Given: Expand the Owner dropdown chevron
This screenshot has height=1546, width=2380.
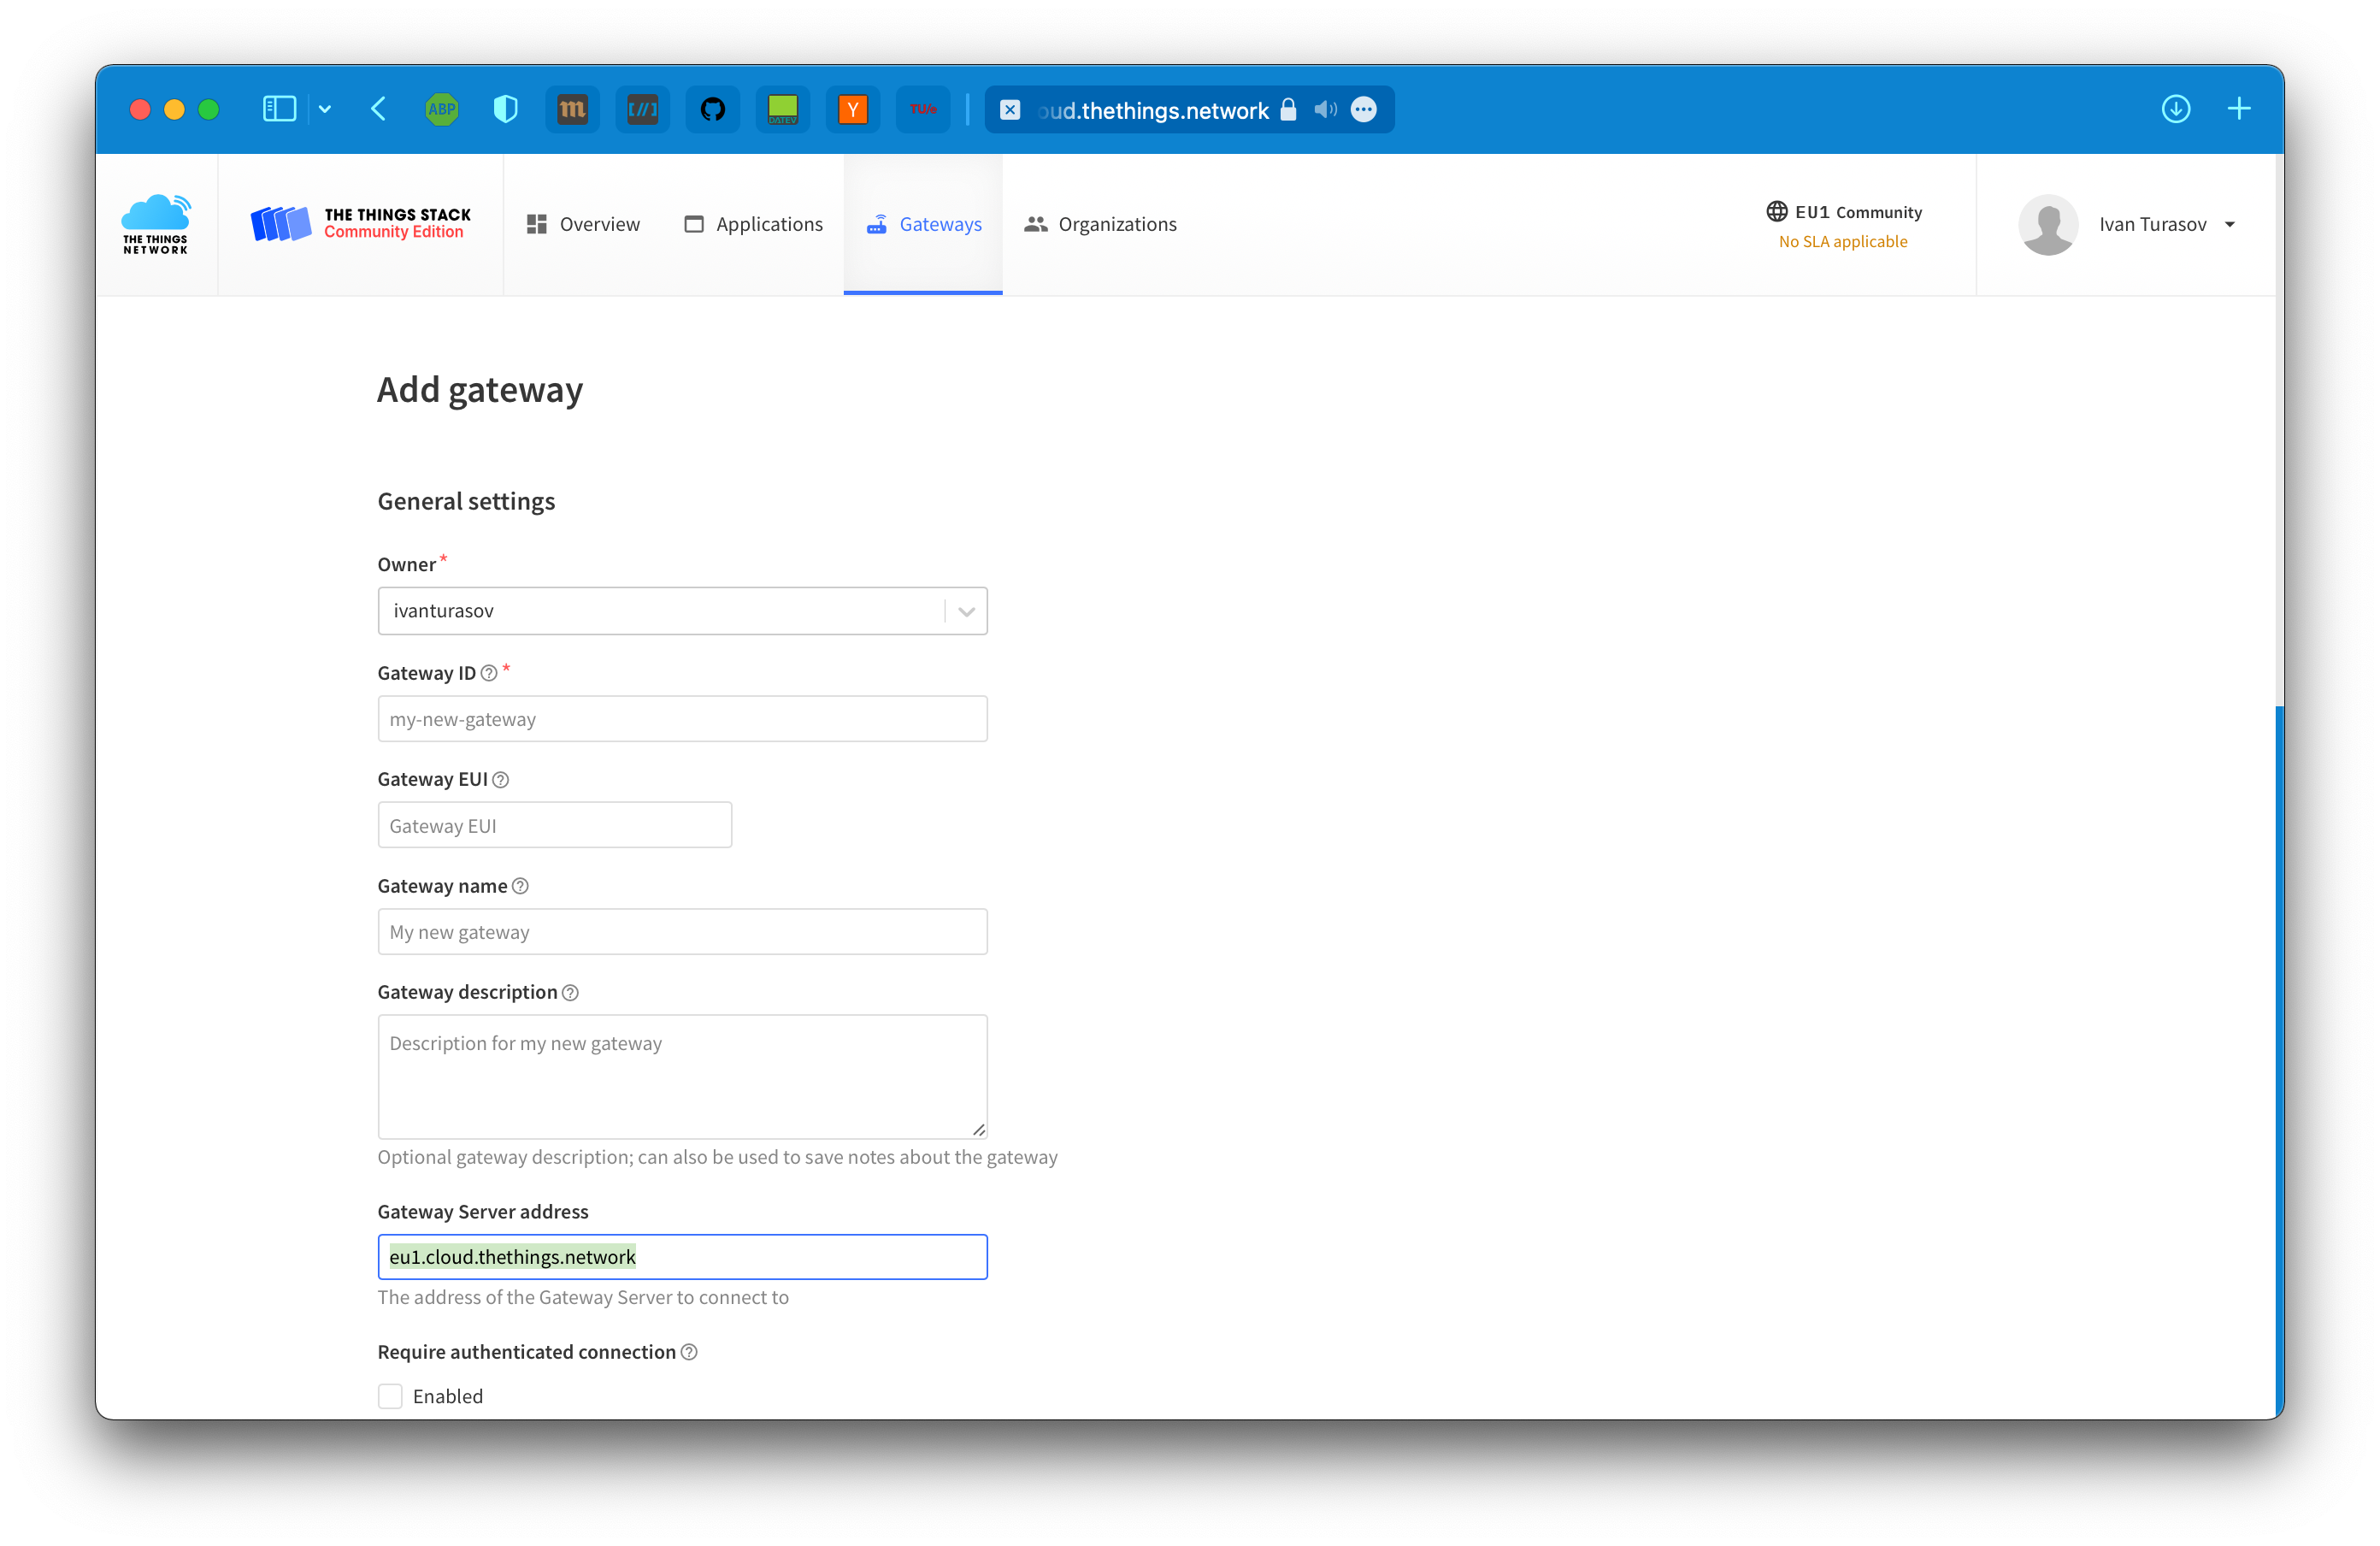Looking at the screenshot, I should [966, 612].
